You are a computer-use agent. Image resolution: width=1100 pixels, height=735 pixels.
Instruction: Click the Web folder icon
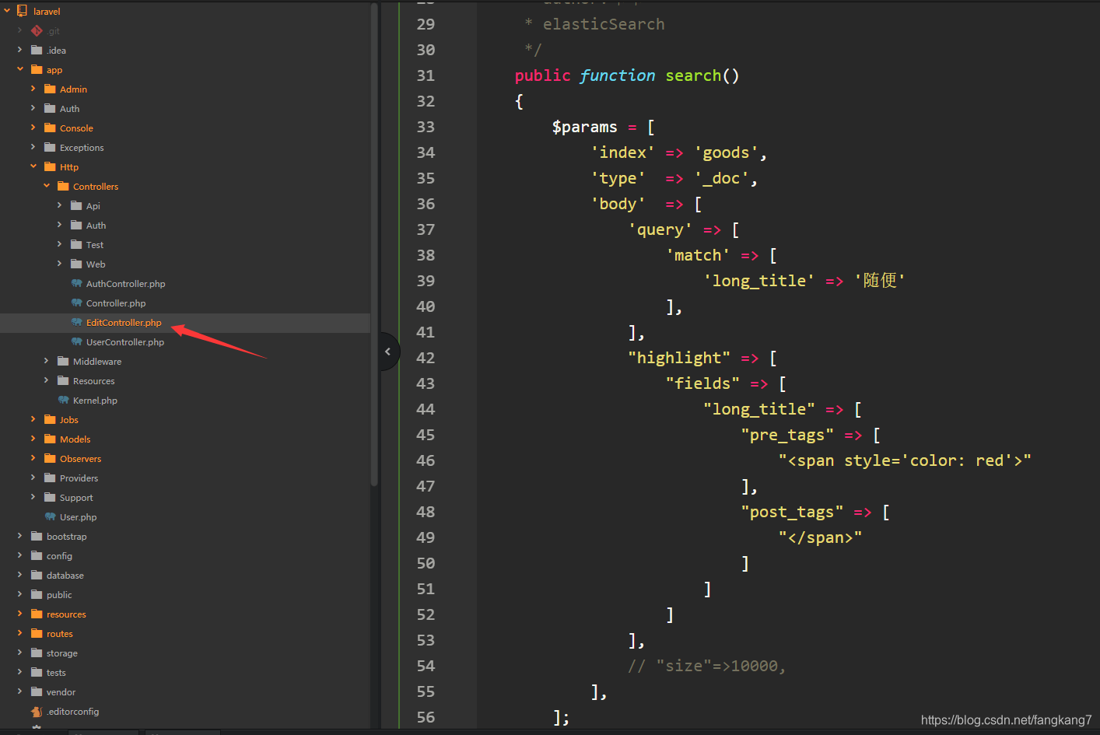[x=76, y=264]
